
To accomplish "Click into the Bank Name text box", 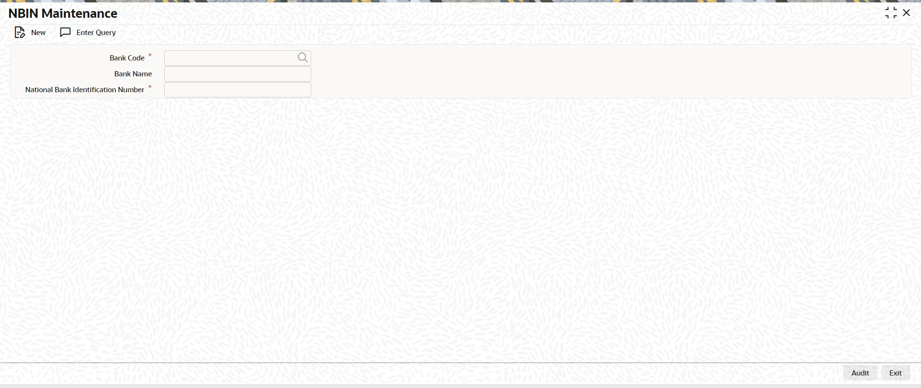I will (x=238, y=74).
